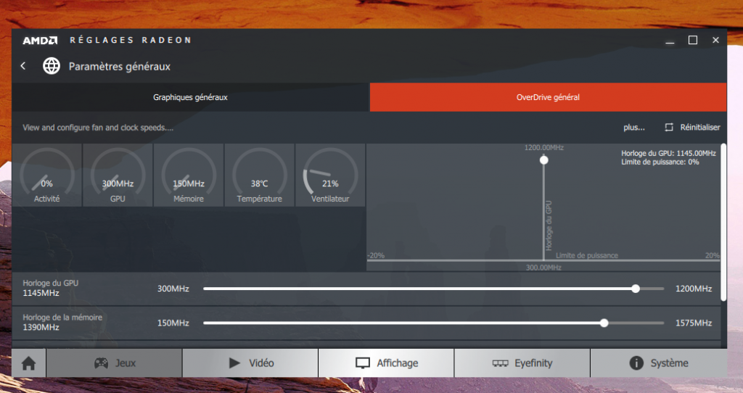The width and height of the screenshot is (743, 393).
Task: Open the Eyefinity section
Action: (x=522, y=363)
